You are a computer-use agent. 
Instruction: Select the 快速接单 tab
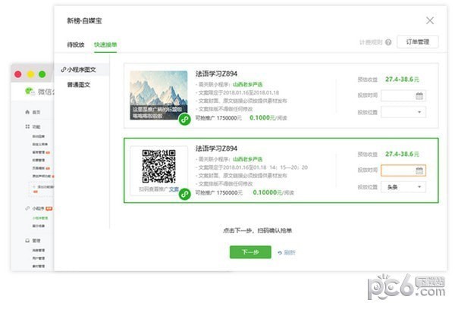point(105,45)
